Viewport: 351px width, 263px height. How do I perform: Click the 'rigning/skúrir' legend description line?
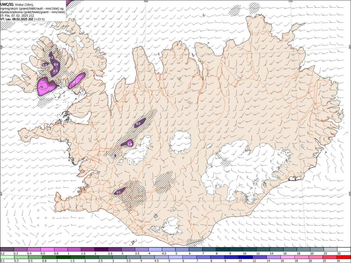pos(32,8)
